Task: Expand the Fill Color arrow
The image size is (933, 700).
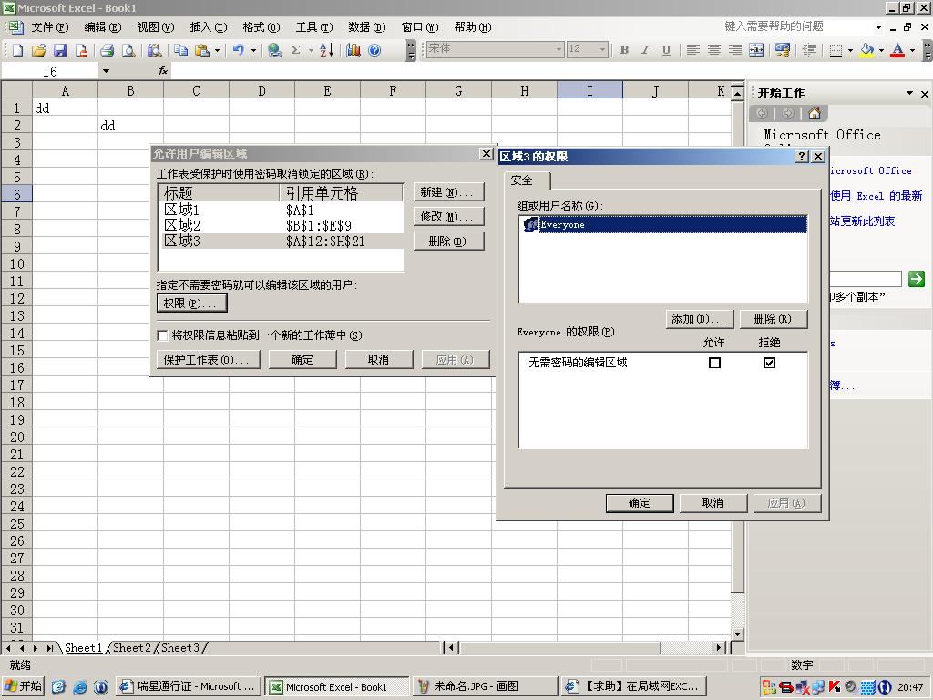Action: pyautogui.click(x=881, y=50)
